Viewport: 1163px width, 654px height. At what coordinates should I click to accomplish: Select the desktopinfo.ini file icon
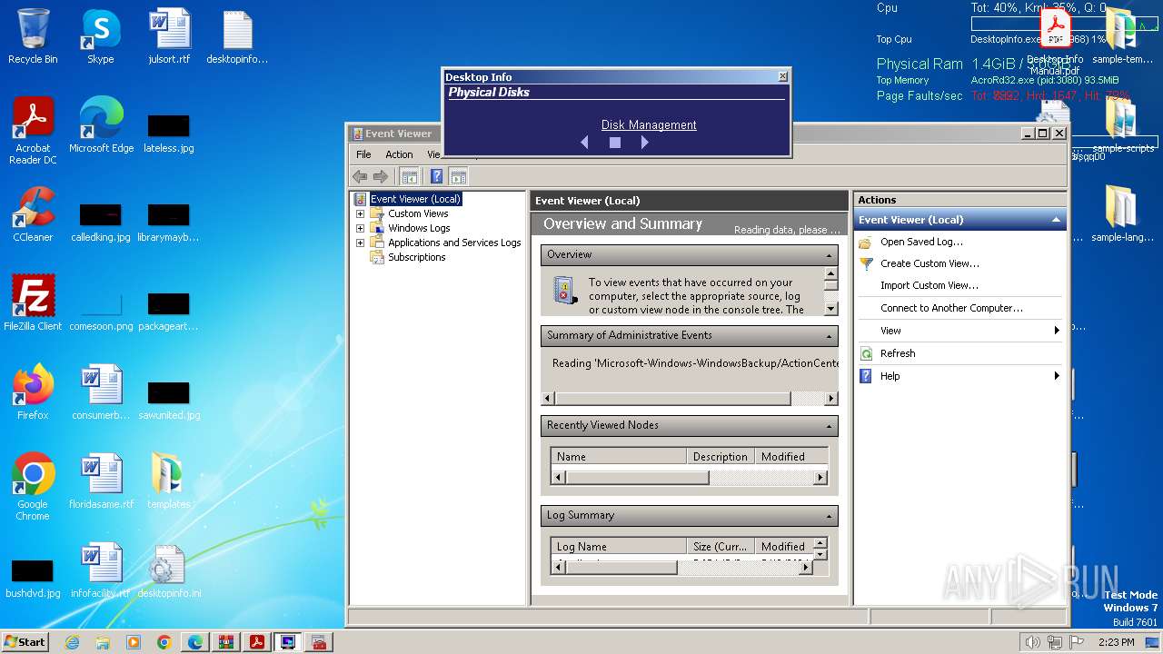click(x=169, y=570)
